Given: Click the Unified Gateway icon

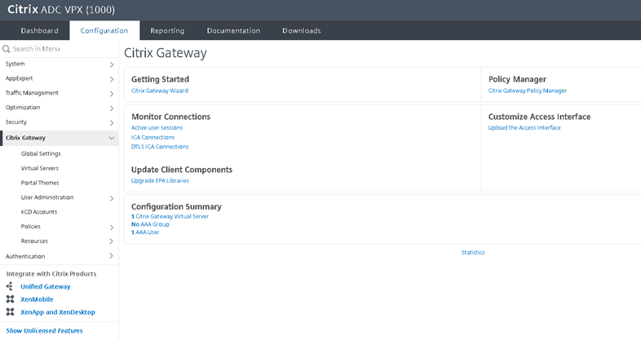Looking at the screenshot, I should pos(10,286).
